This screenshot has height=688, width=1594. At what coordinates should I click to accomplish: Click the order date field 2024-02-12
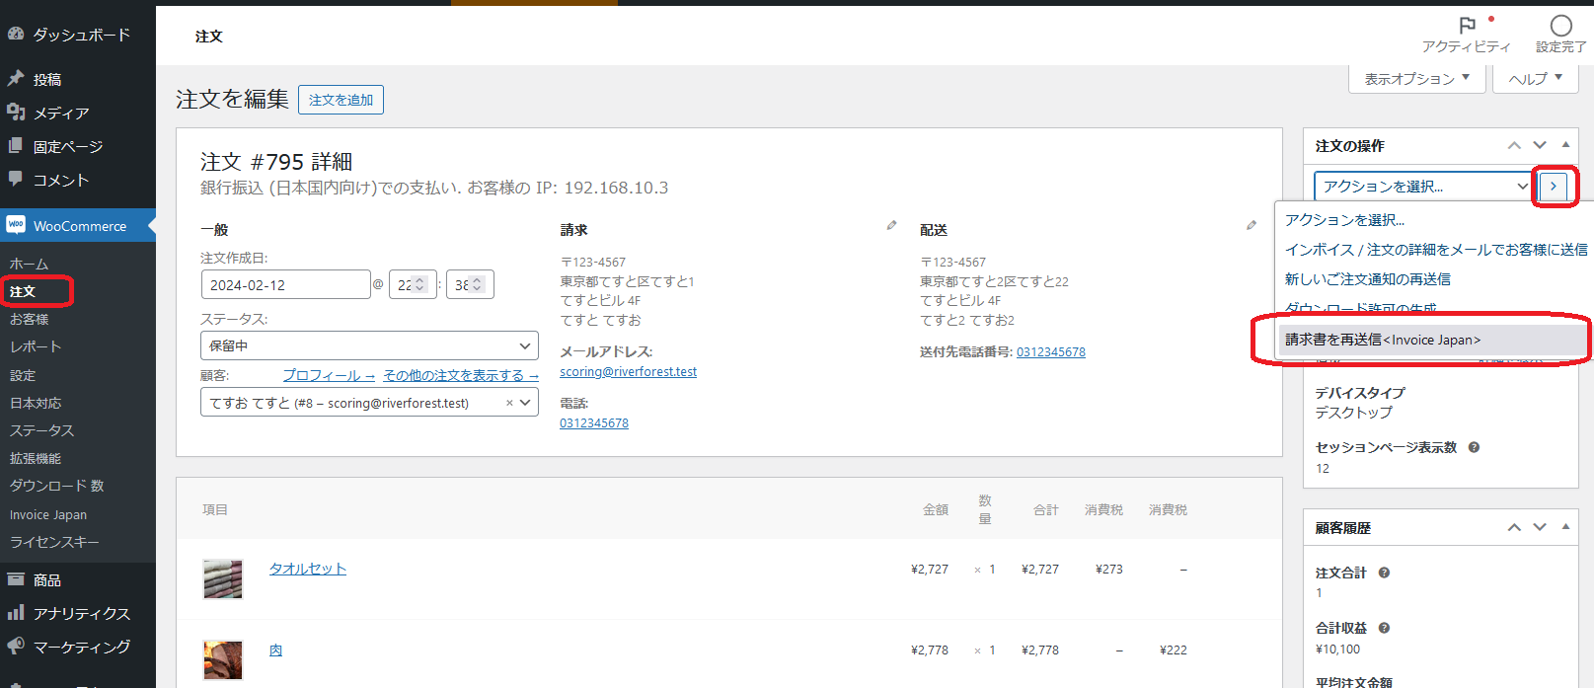coord(285,284)
